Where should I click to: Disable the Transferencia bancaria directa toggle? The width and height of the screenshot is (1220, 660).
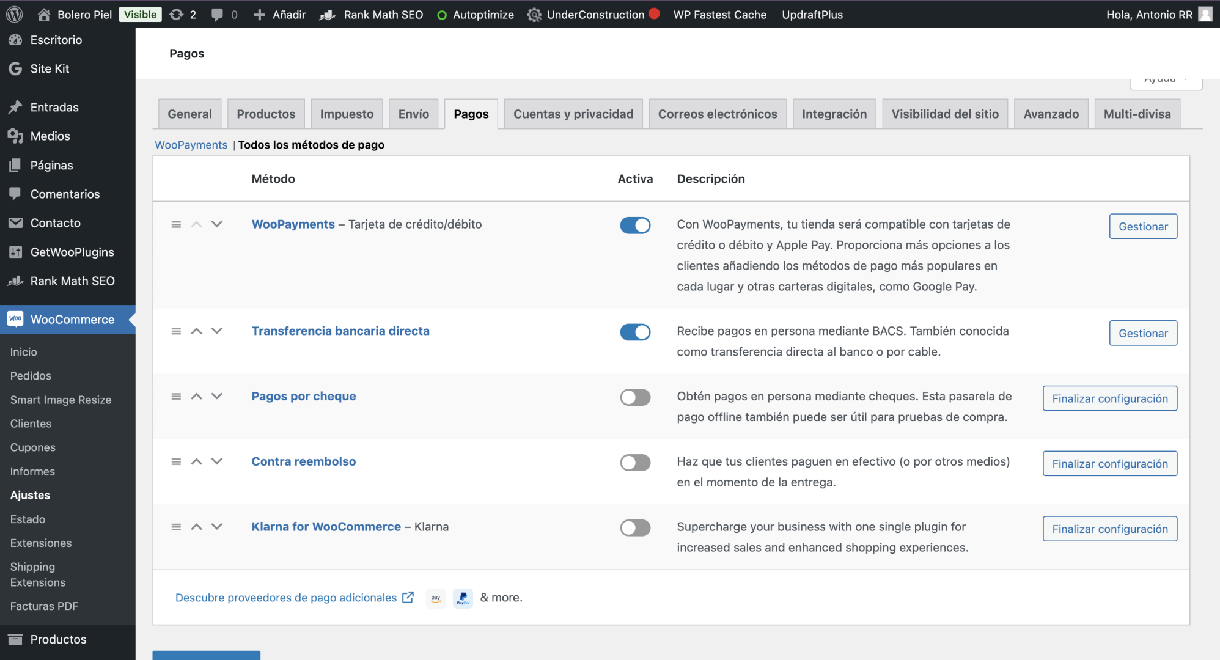(x=635, y=332)
